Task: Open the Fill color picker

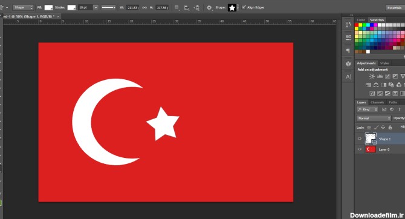Action: [48, 7]
